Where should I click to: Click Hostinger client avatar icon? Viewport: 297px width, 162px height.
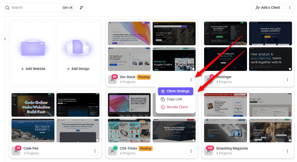(x=209, y=79)
